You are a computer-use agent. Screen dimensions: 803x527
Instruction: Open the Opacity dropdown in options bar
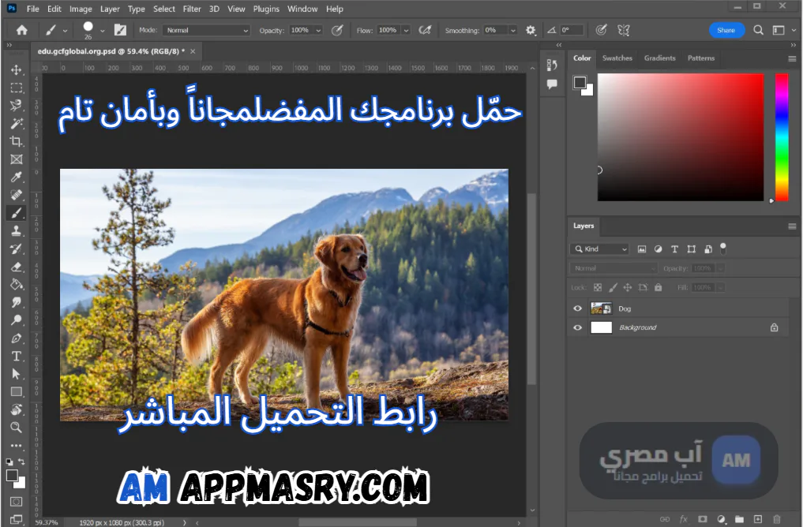pos(318,30)
